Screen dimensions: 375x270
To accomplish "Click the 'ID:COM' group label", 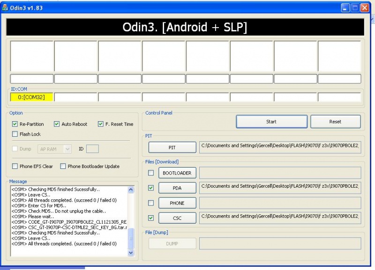I will click(19, 89).
